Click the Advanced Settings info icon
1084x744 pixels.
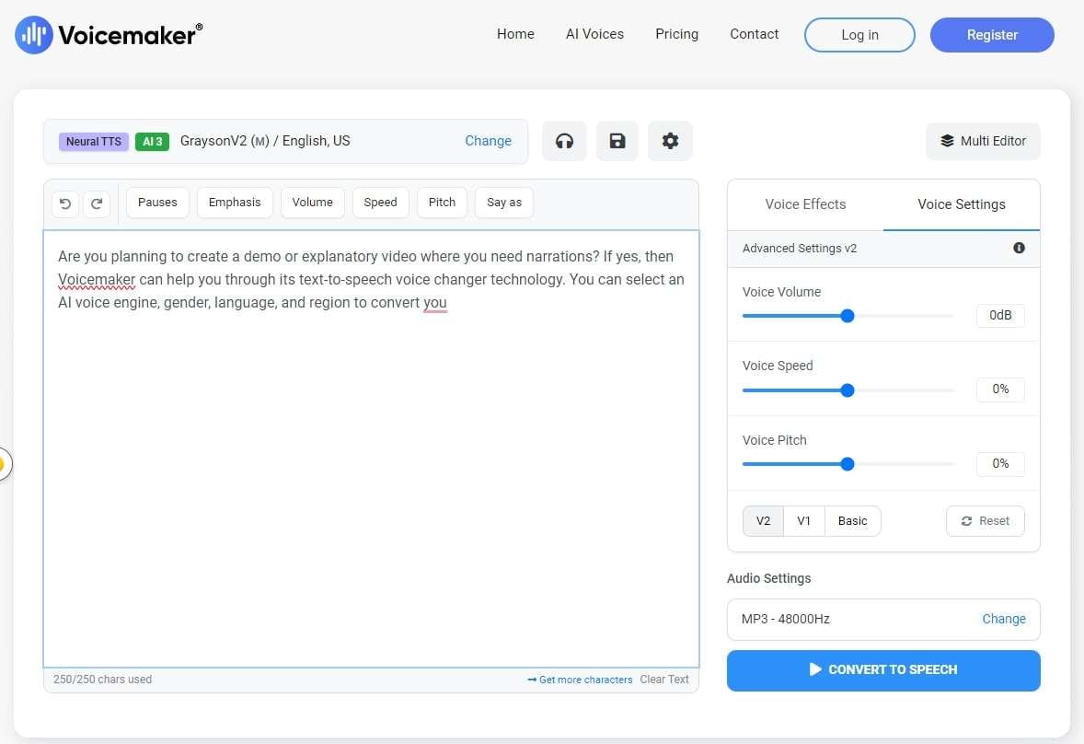pyautogui.click(x=1019, y=248)
